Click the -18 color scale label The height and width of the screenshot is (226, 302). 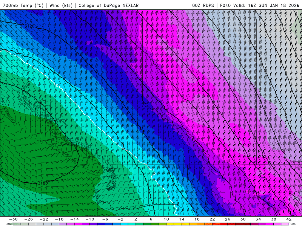[x=59, y=219]
